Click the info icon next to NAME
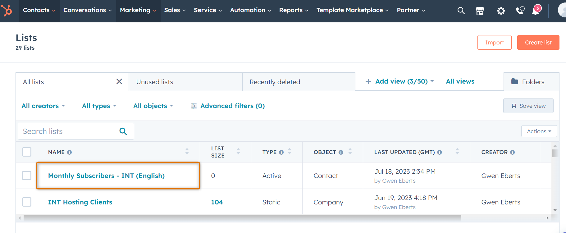The width and height of the screenshot is (566, 233). (x=70, y=152)
